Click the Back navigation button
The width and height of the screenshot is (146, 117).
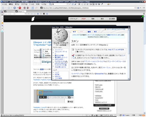point(3,8)
